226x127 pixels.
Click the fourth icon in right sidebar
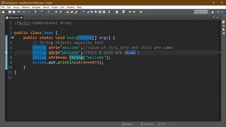(224, 33)
